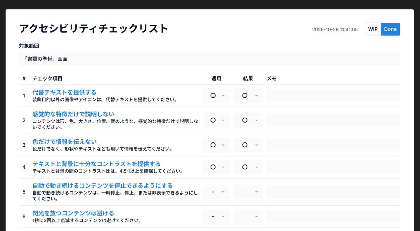Open 結果 dropdown for 色だけで情報を伝えない row
Image resolution: width=420 pixels, height=231 pixels.
248,145
